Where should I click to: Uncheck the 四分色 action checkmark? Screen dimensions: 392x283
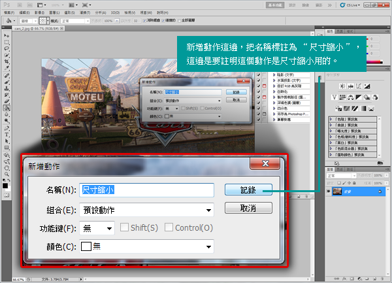[x=259, y=108]
